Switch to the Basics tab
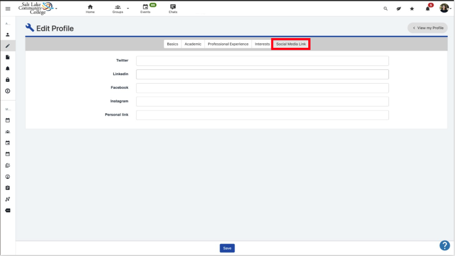455x256 pixels. [172, 44]
